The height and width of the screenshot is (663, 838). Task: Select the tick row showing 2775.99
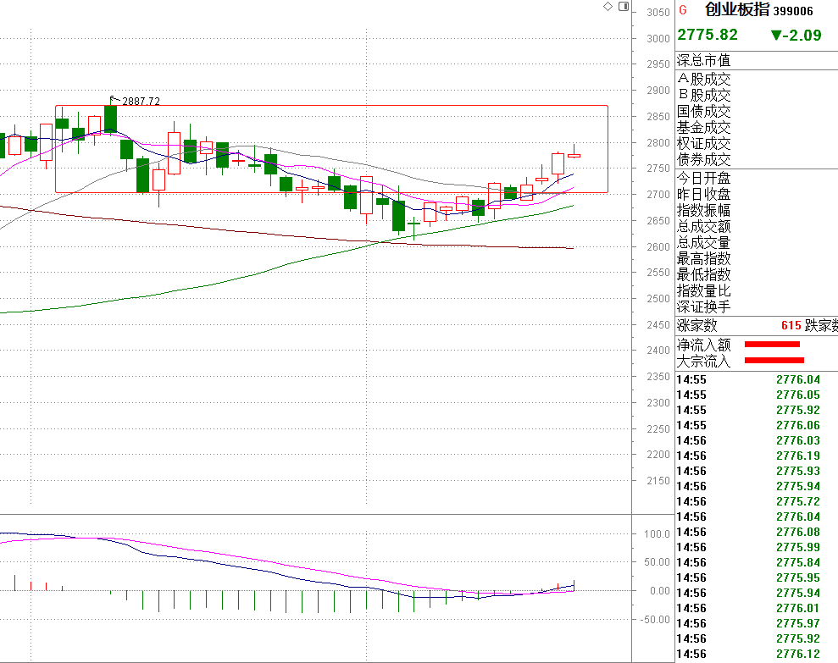(757, 547)
